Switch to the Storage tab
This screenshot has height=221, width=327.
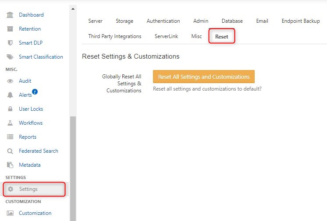pos(124,21)
